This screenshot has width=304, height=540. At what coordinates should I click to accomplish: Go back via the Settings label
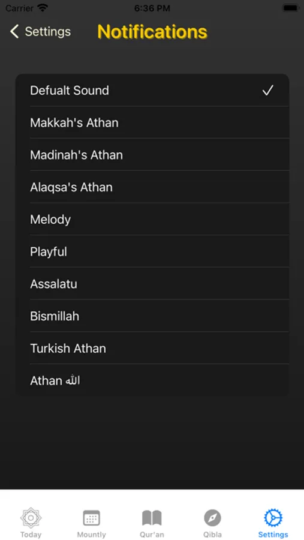coord(48,32)
